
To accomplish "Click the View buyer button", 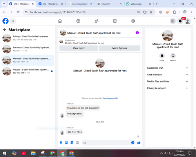I will (x=79, y=48).
